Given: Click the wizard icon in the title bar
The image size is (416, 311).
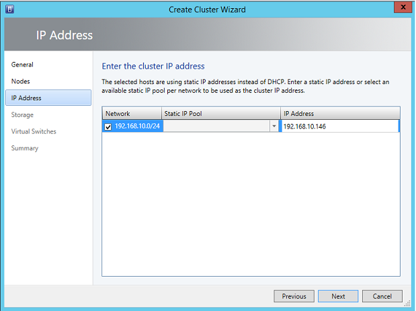Looking at the screenshot, I should [10, 7].
